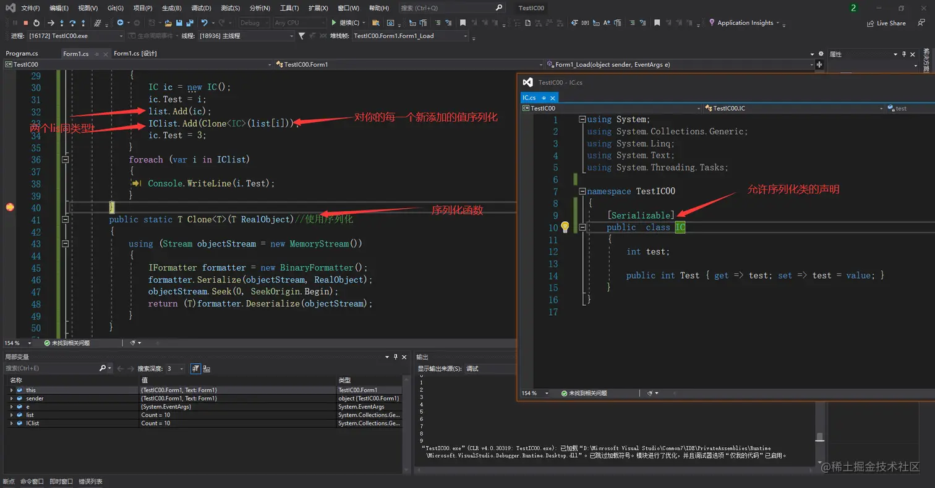
Task: Toggle the breakpoint on line 40
Action: point(10,208)
